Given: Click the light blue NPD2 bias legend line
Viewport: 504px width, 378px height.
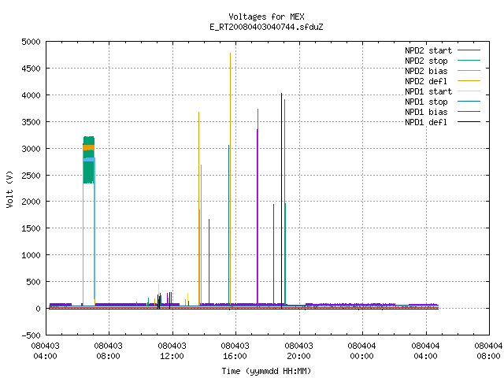Looking at the screenshot, I should click(469, 71).
